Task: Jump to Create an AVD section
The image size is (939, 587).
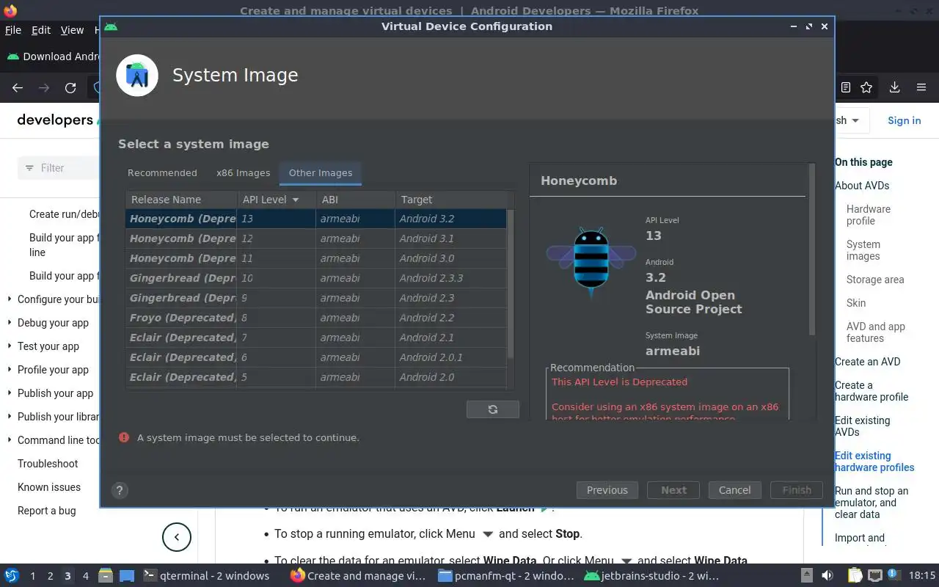Action: click(x=867, y=362)
